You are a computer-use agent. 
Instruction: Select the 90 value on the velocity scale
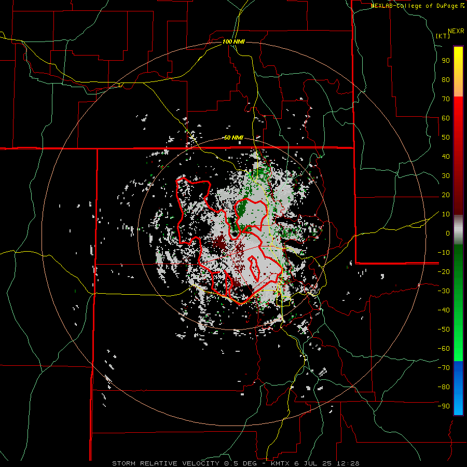(x=446, y=61)
